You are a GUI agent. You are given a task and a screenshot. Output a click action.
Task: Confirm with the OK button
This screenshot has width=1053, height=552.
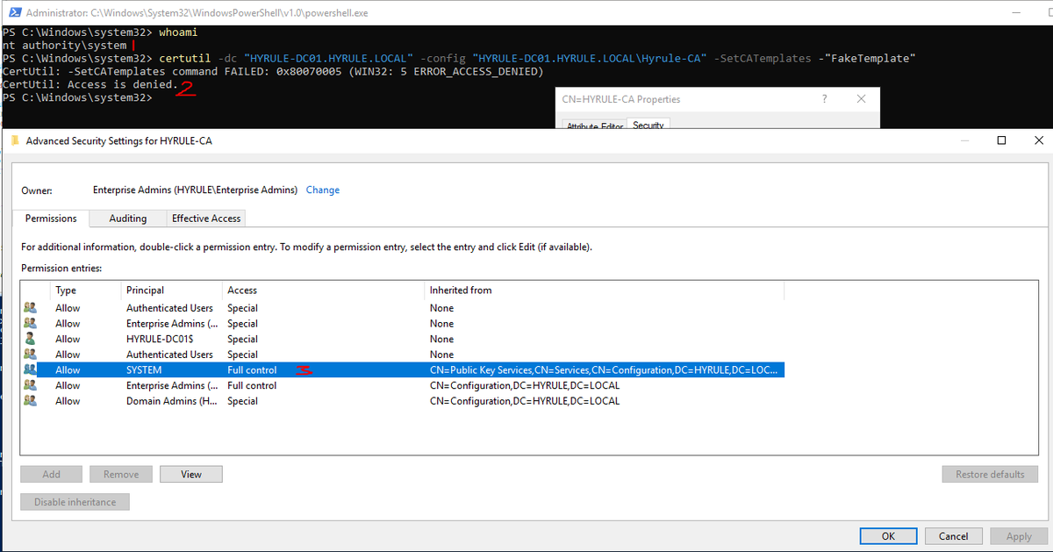pyautogui.click(x=888, y=536)
